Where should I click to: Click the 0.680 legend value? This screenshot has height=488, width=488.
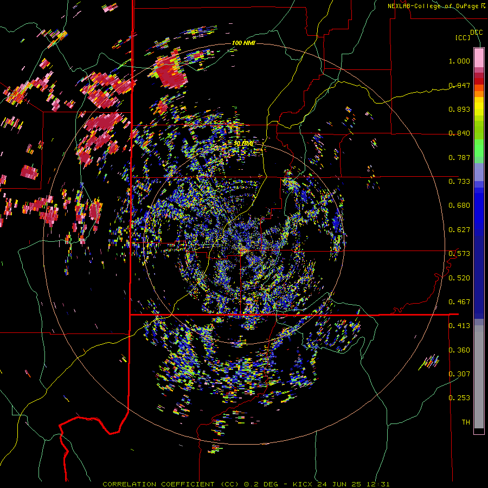(x=459, y=206)
